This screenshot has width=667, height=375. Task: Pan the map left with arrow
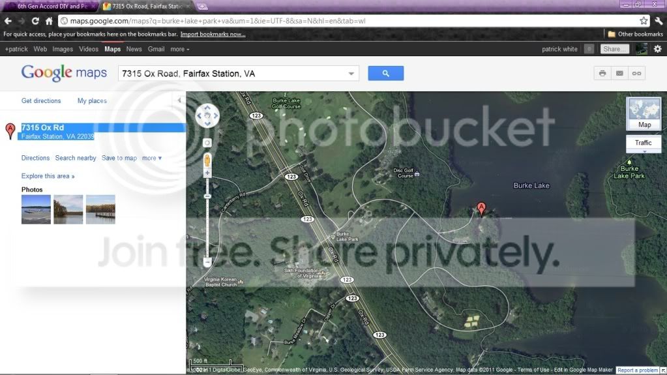(199, 115)
